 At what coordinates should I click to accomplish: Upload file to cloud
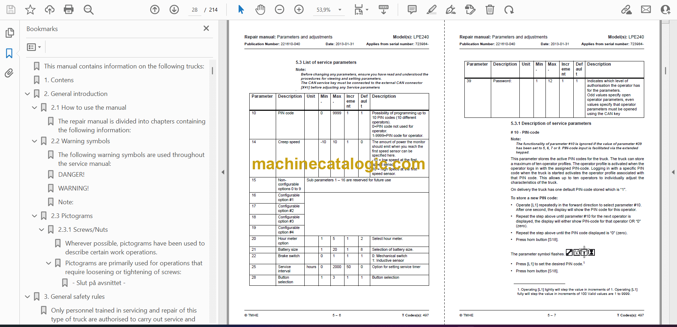click(x=50, y=10)
